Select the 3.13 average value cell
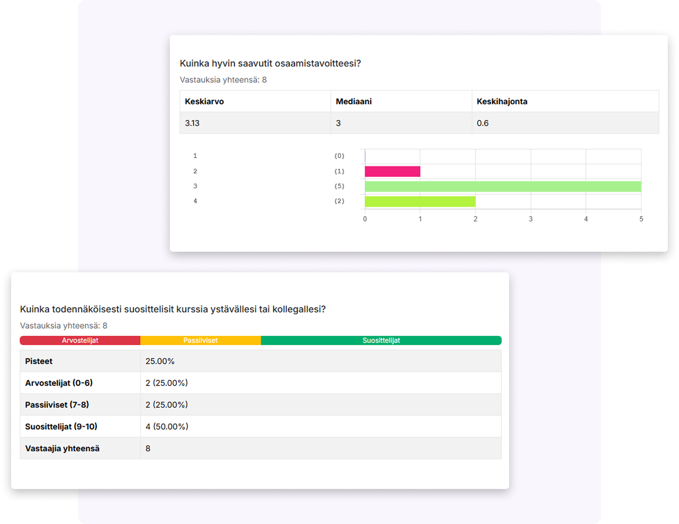This screenshot has height=524, width=679. click(192, 123)
